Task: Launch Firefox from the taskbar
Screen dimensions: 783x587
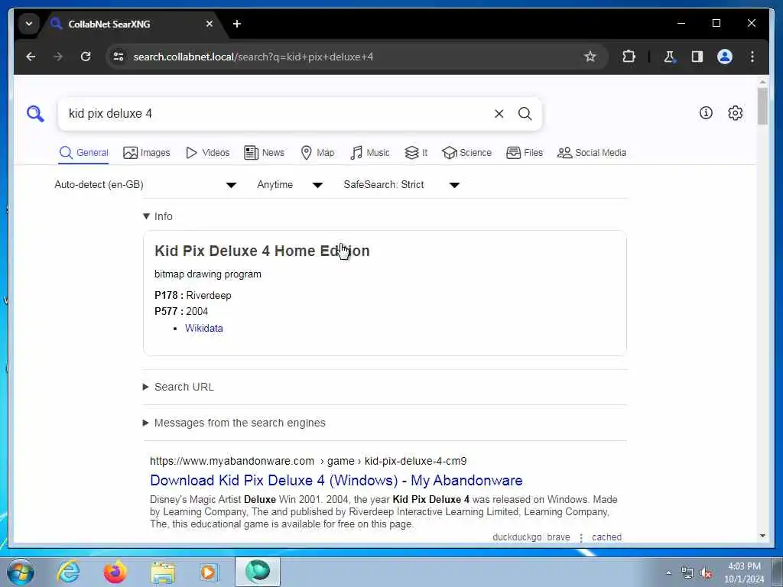Action: point(115,572)
